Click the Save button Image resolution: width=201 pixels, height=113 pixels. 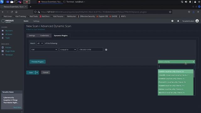(31, 73)
